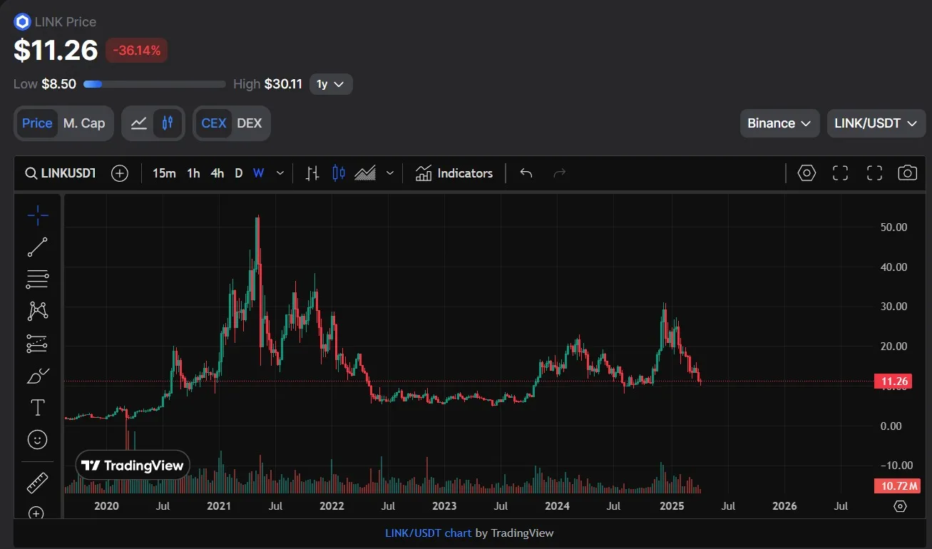
Task: Open the emoji icons tool
Action: (x=37, y=440)
